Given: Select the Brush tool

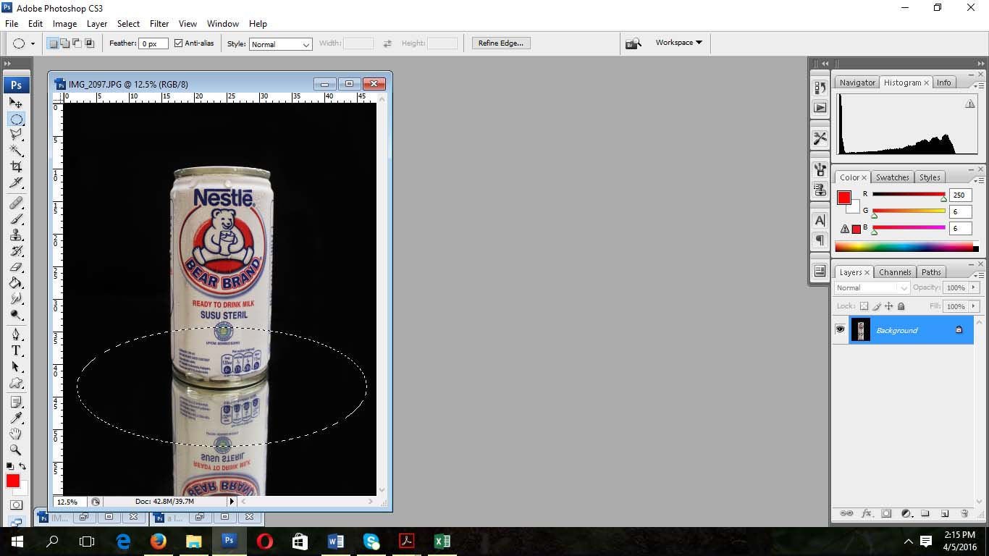Looking at the screenshot, I should (x=16, y=219).
